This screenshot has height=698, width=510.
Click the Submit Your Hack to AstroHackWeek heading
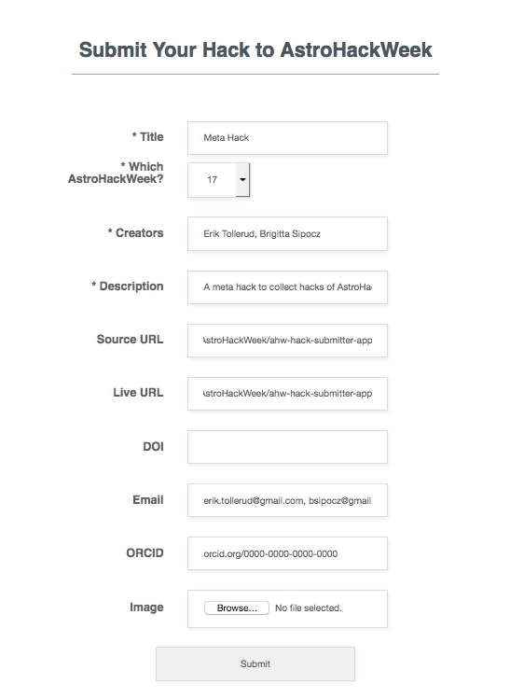pyautogui.click(x=255, y=49)
